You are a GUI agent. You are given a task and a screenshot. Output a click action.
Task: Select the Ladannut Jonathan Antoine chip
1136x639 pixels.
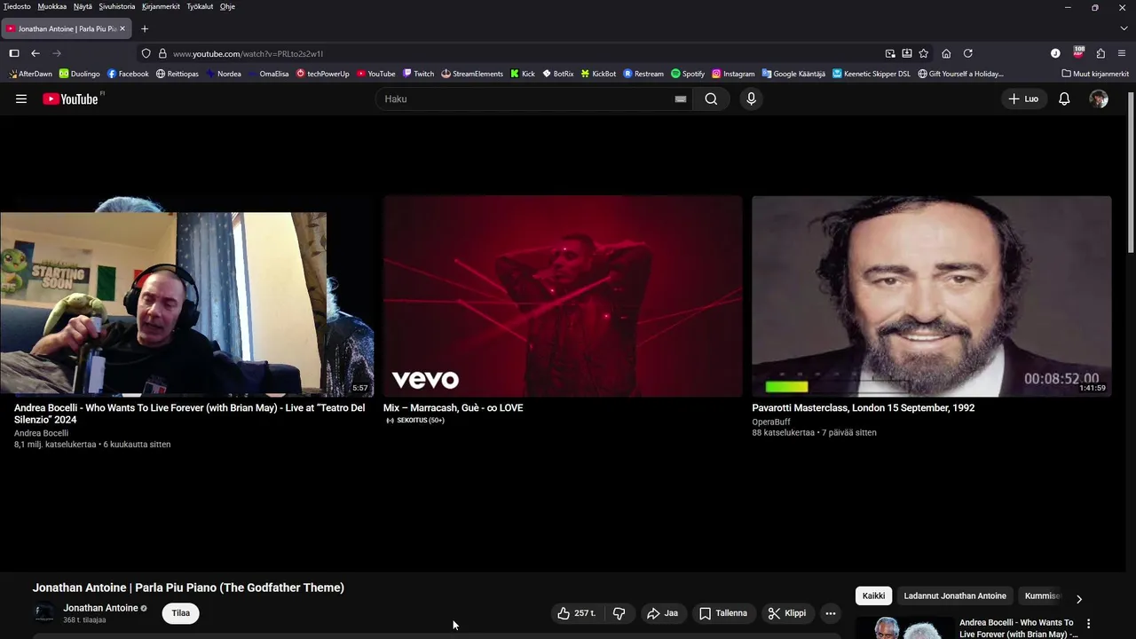pyautogui.click(x=955, y=596)
